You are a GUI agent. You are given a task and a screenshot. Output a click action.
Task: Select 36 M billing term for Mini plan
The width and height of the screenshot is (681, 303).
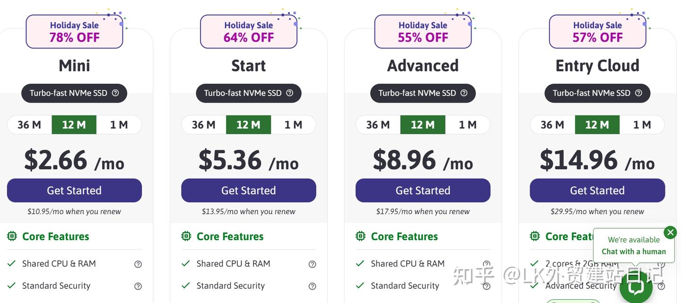[x=29, y=125]
